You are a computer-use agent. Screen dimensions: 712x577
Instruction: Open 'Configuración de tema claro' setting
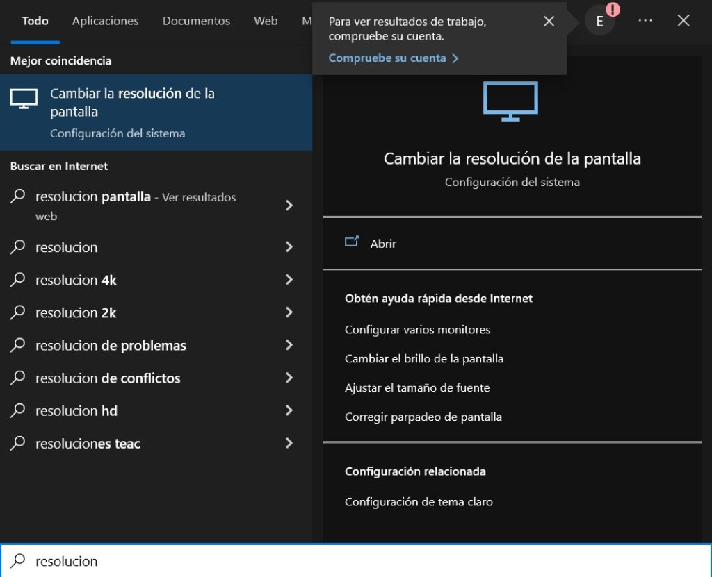[x=419, y=502]
